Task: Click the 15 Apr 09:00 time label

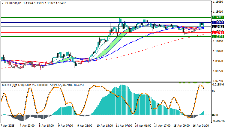Action: [182, 126]
